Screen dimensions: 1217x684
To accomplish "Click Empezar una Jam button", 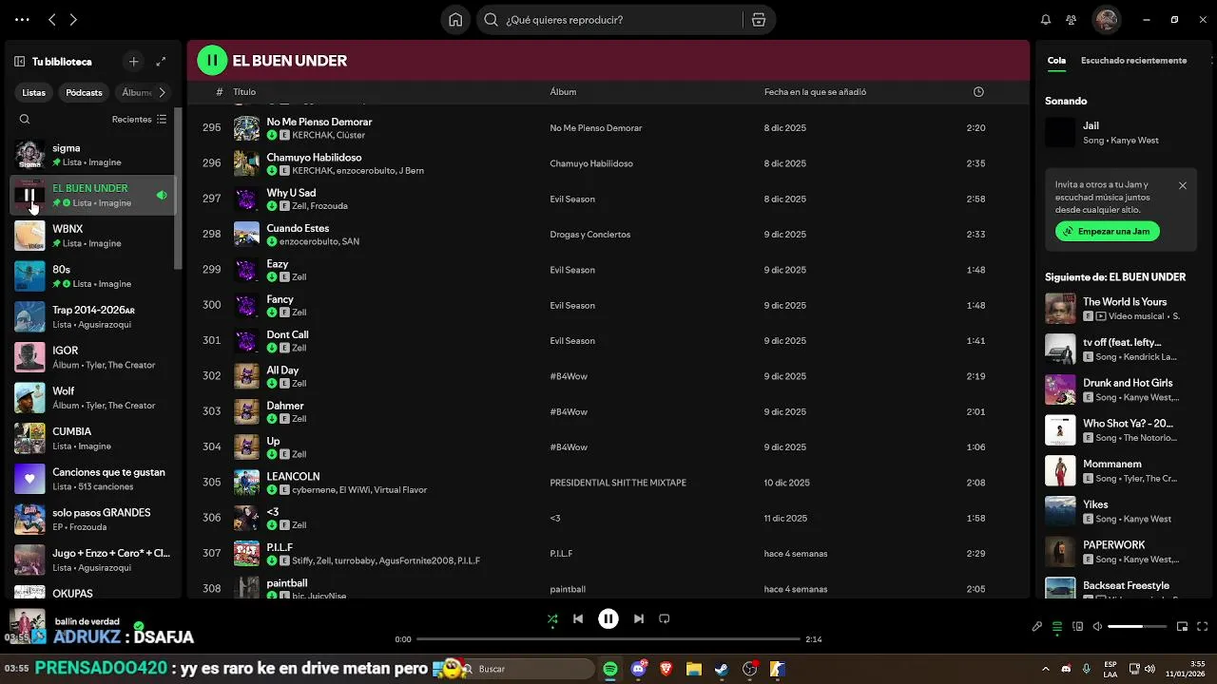I will 1107,232.
